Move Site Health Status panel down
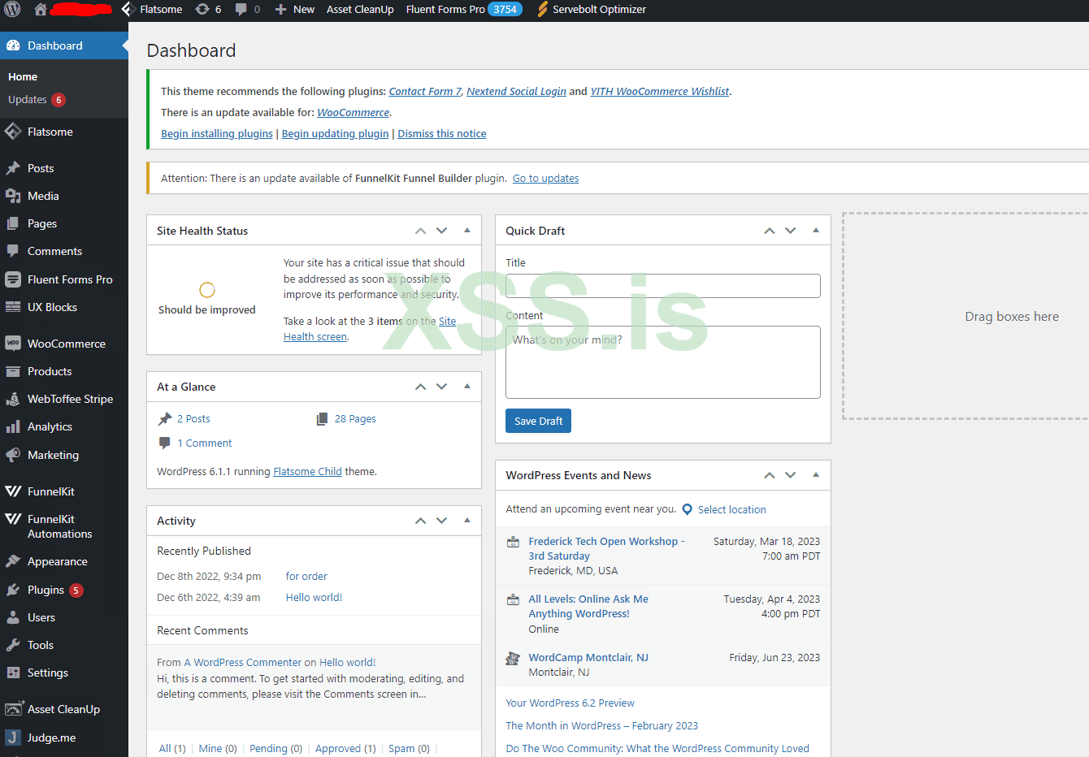Image resolution: width=1089 pixels, height=757 pixels. [442, 231]
